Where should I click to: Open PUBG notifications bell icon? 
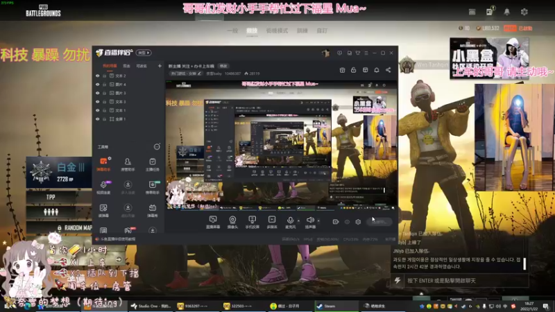(x=507, y=12)
